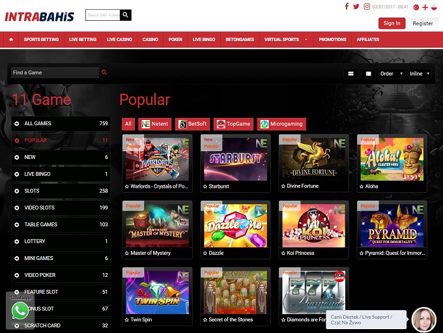443x333 pixels.
Task: Favorite Starburst using its star icon
Action: (x=205, y=186)
